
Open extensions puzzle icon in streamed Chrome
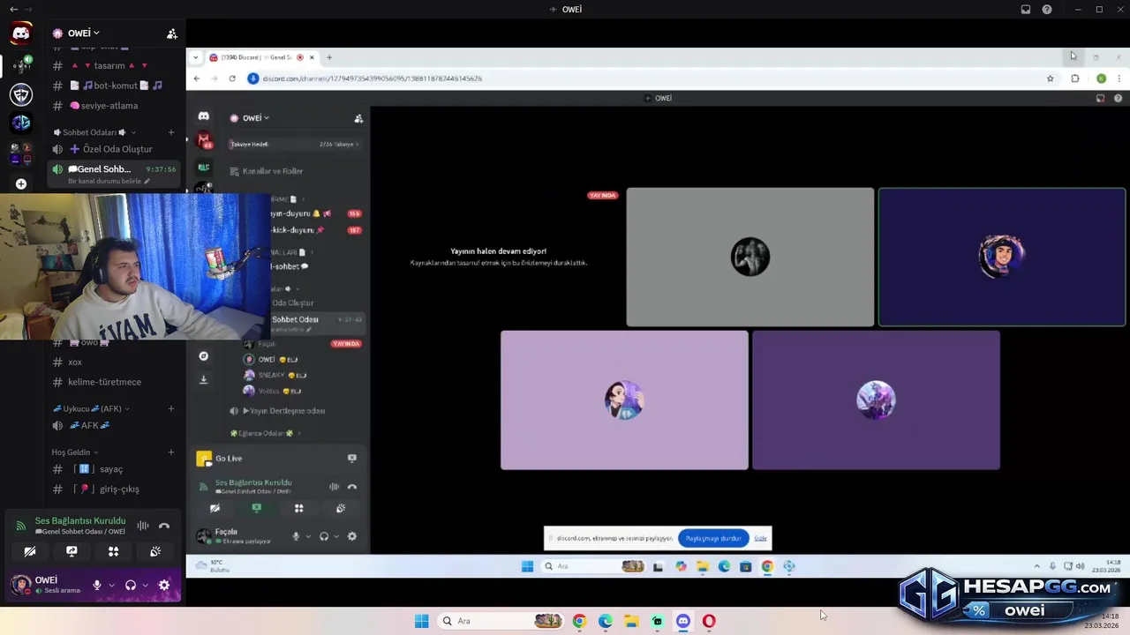tap(1074, 78)
